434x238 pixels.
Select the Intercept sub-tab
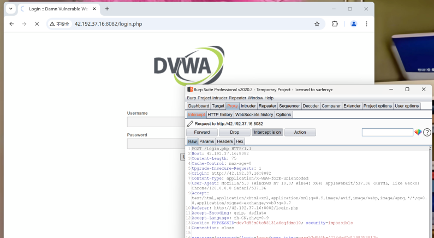tap(196, 115)
